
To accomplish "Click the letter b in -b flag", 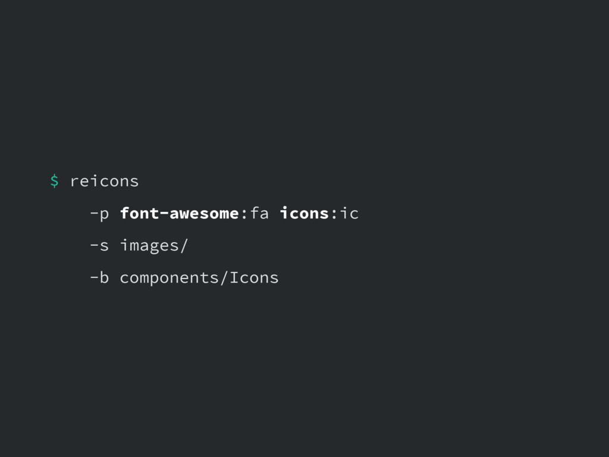I will [105, 277].
